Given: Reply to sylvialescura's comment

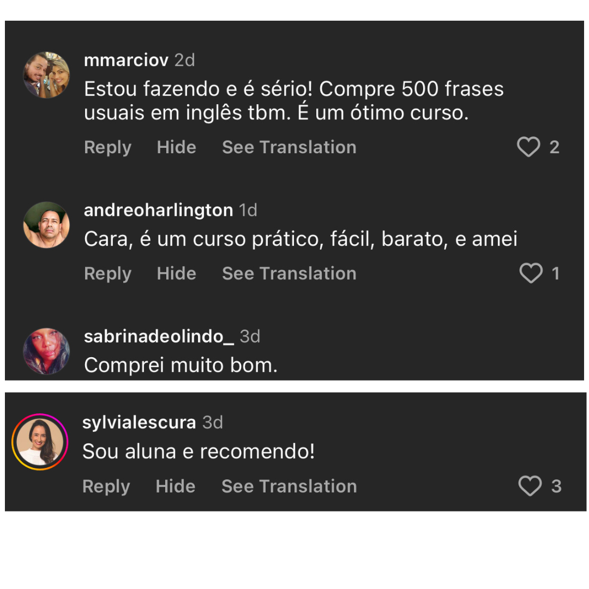Looking at the screenshot, I should (x=106, y=486).
